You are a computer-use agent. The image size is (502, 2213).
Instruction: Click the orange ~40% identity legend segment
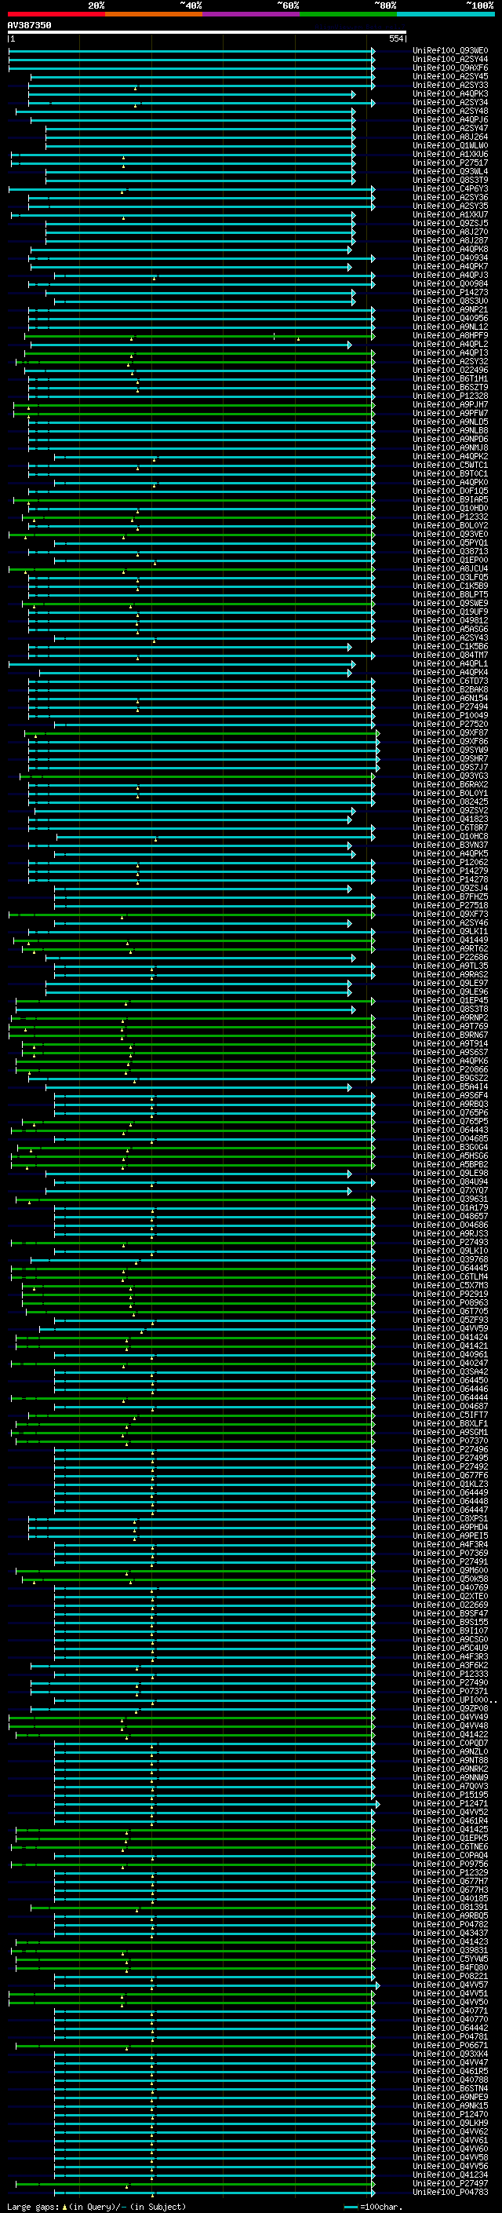[x=155, y=14]
